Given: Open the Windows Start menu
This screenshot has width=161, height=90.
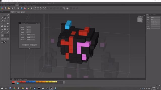Looking at the screenshot, I should pyautogui.click(x=2, y=88).
